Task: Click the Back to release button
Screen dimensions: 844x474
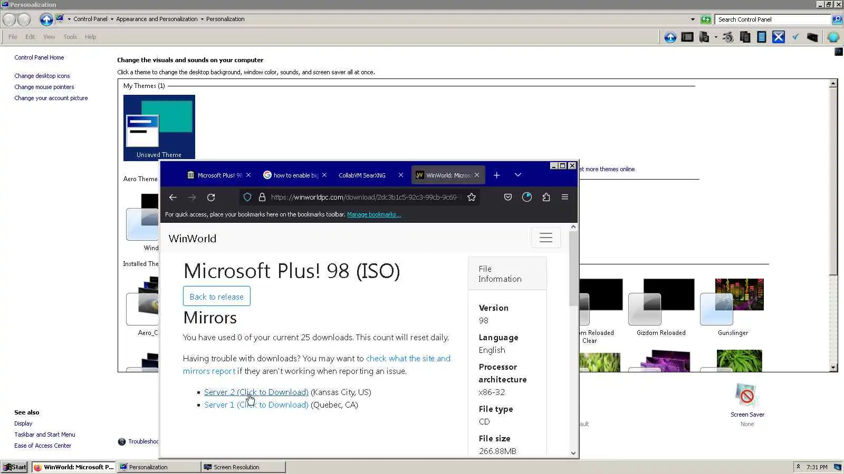Action: coord(217,297)
